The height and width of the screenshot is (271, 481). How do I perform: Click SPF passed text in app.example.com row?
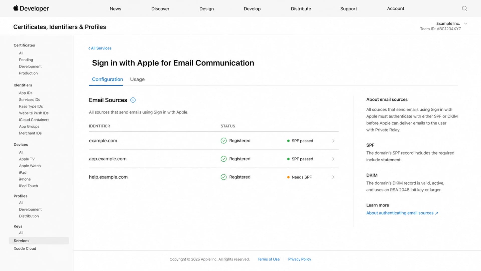pyautogui.click(x=302, y=159)
